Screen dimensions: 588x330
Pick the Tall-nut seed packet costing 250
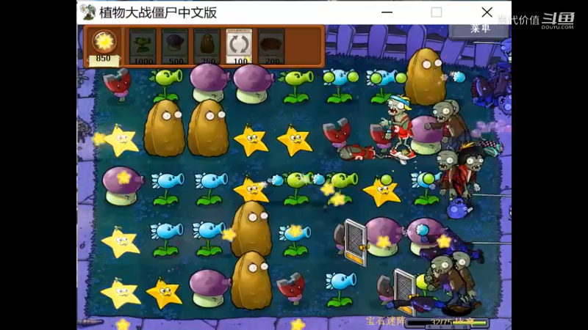click(207, 46)
